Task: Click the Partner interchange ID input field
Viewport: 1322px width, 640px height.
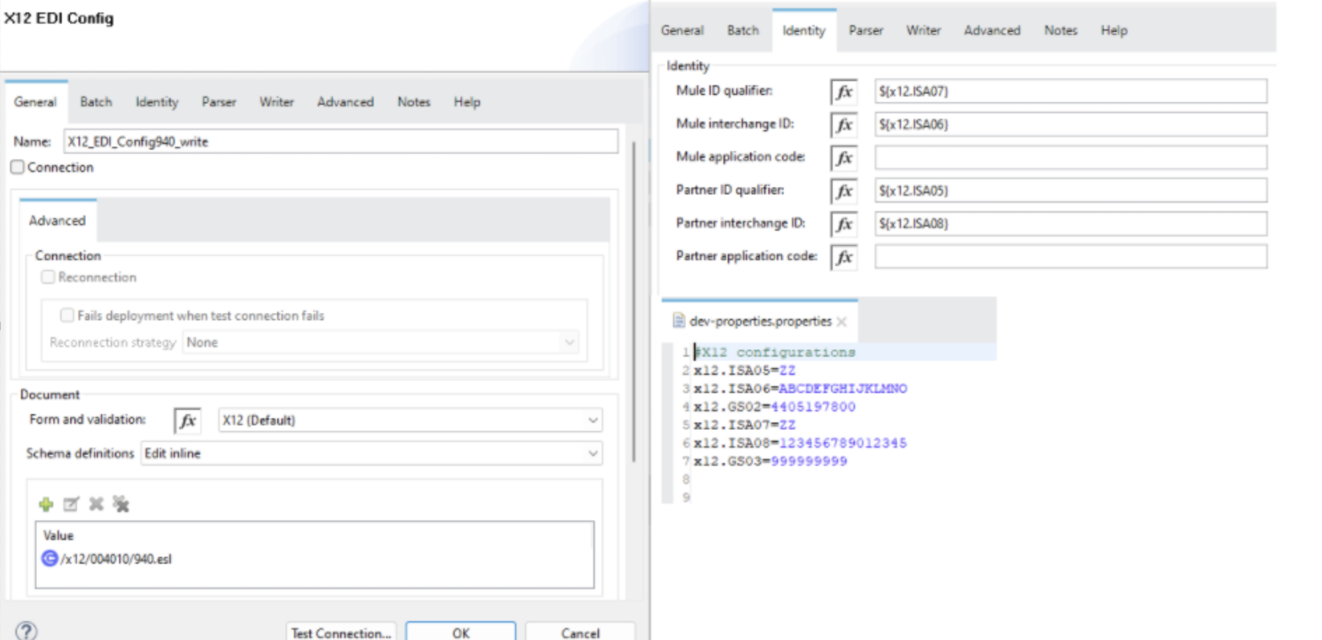Action: pos(1071,224)
